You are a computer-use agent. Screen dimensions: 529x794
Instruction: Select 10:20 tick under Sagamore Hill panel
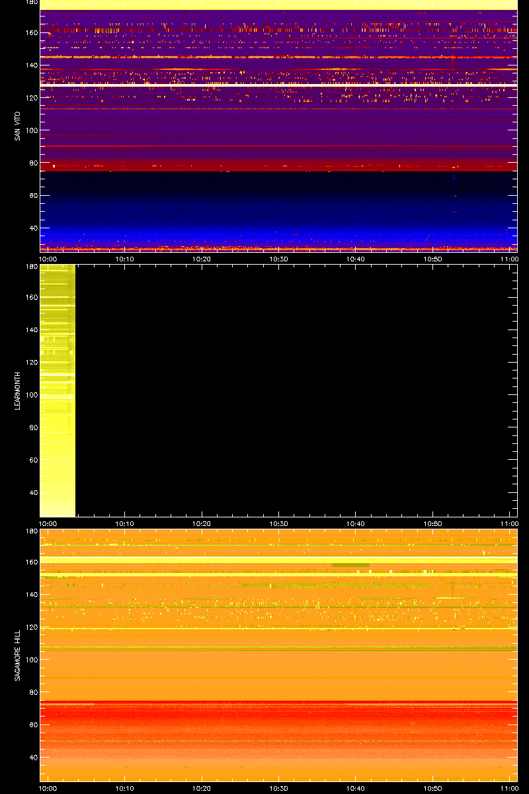click(202, 788)
